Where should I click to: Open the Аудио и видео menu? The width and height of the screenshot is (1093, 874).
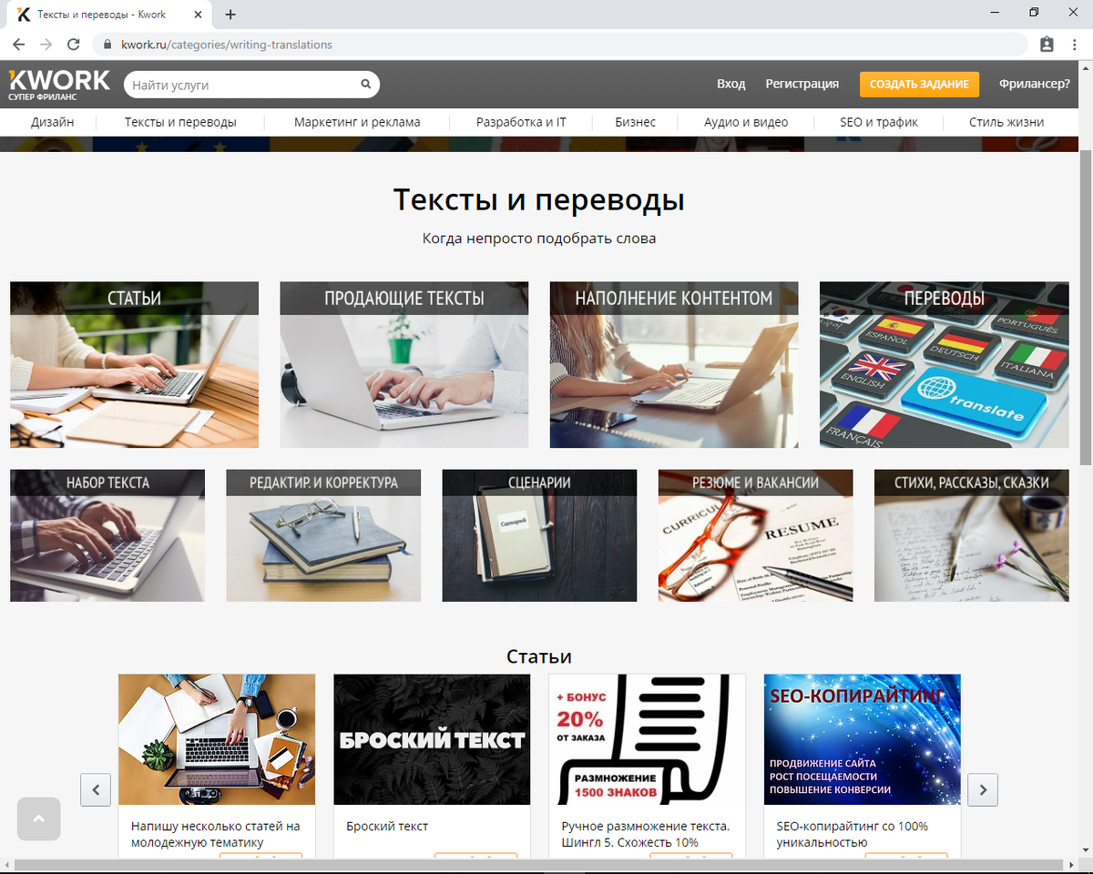pyautogui.click(x=746, y=122)
